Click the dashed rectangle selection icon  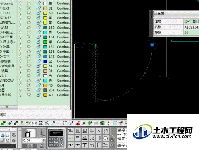point(65,123)
